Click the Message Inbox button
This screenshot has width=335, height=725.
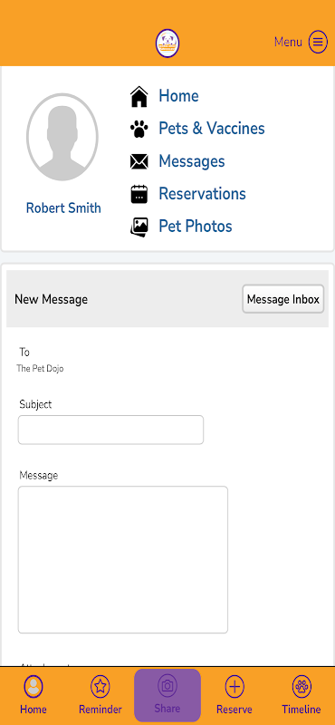click(283, 299)
